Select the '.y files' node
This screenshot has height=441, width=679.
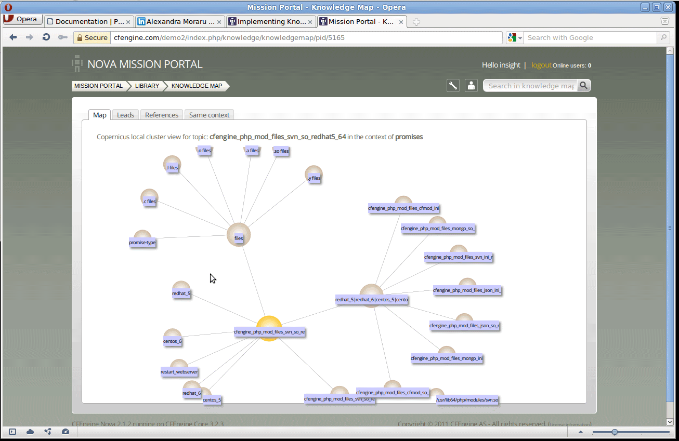click(x=314, y=175)
